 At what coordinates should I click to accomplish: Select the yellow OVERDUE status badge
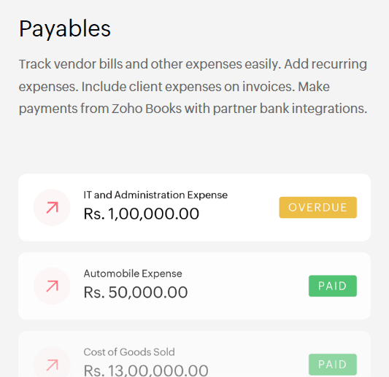(317, 208)
